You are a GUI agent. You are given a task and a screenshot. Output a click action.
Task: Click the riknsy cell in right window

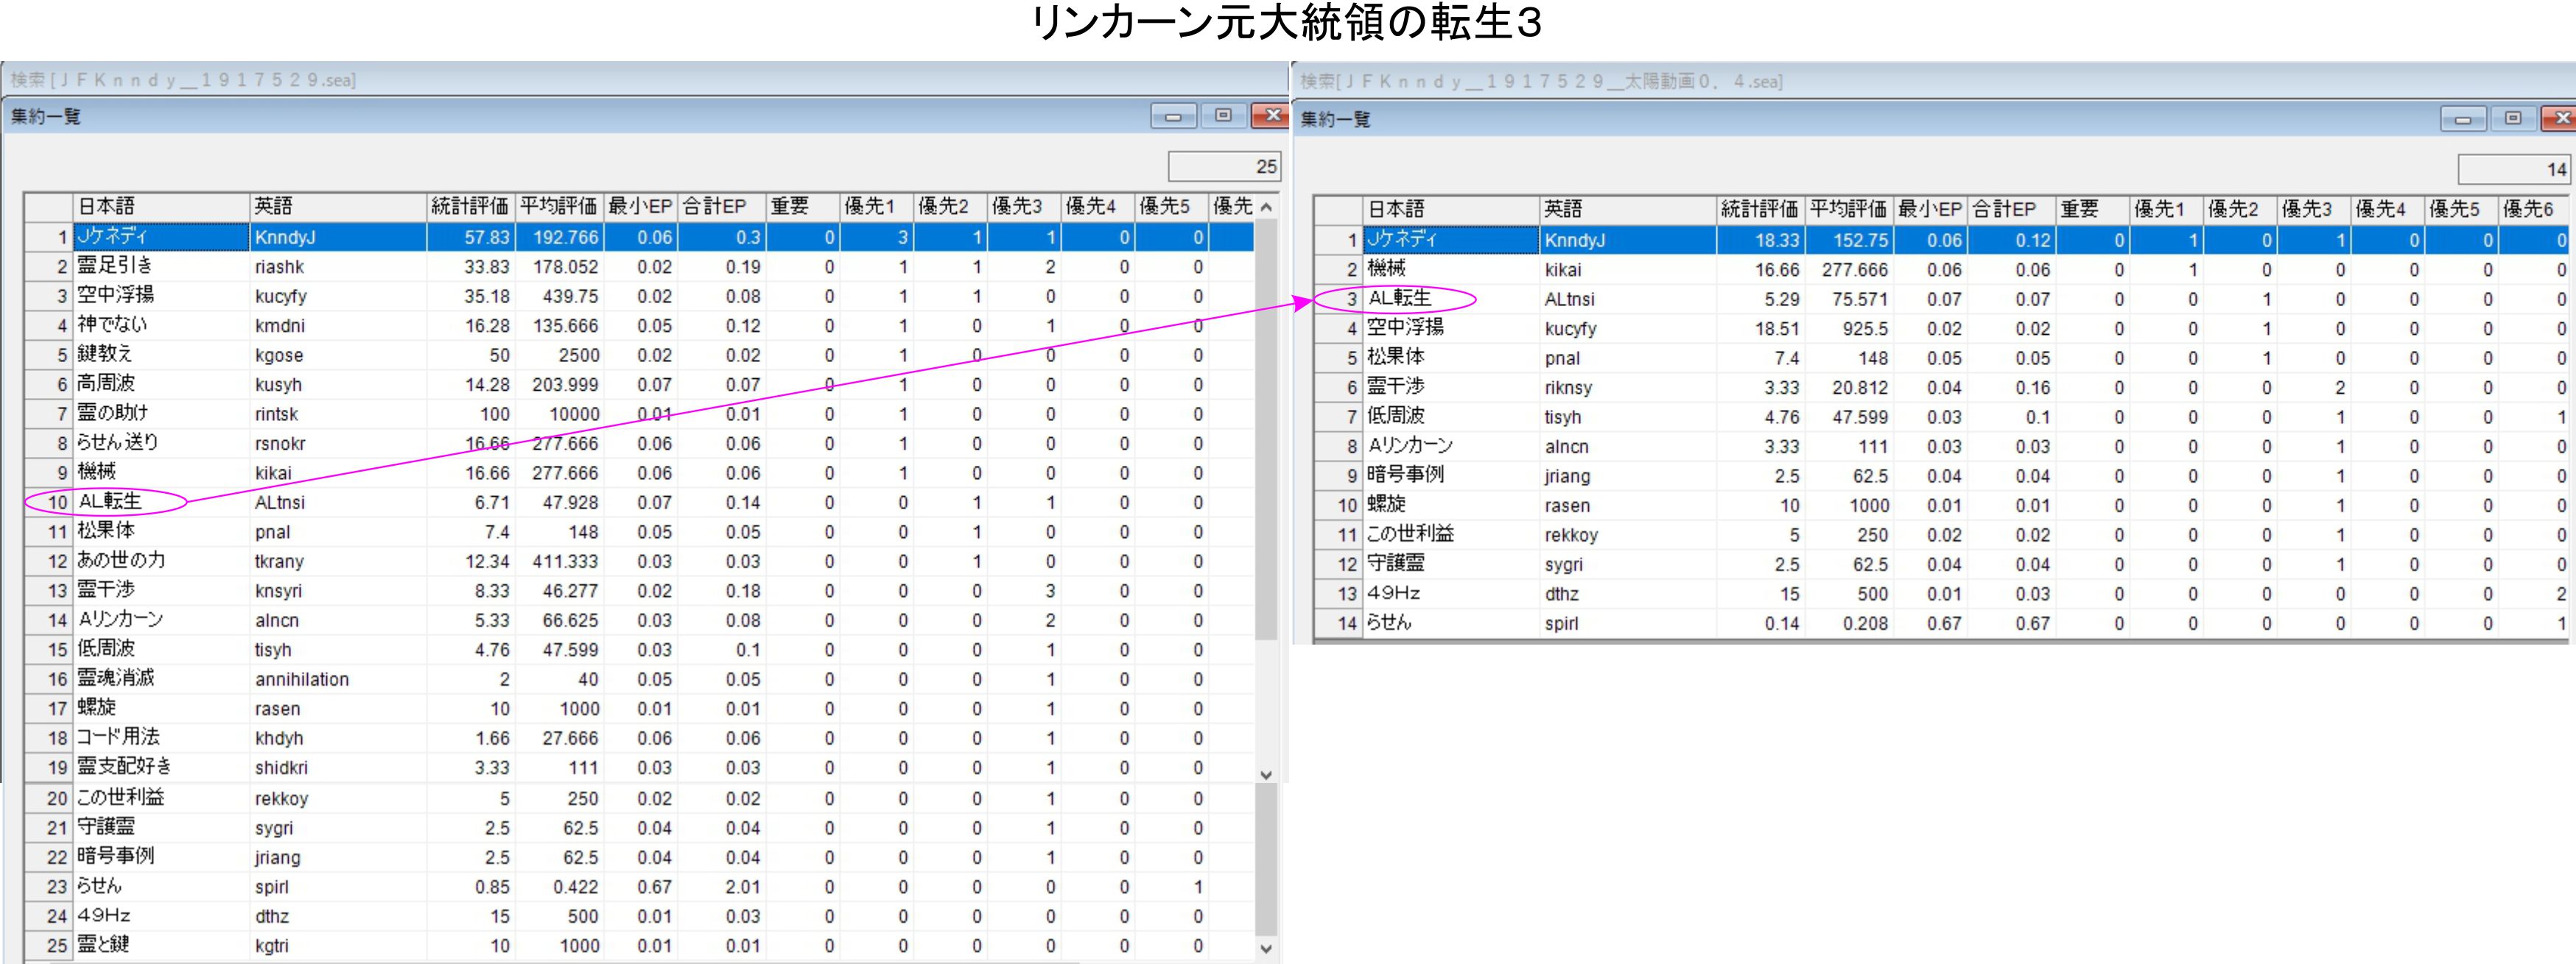[1628, 388]
